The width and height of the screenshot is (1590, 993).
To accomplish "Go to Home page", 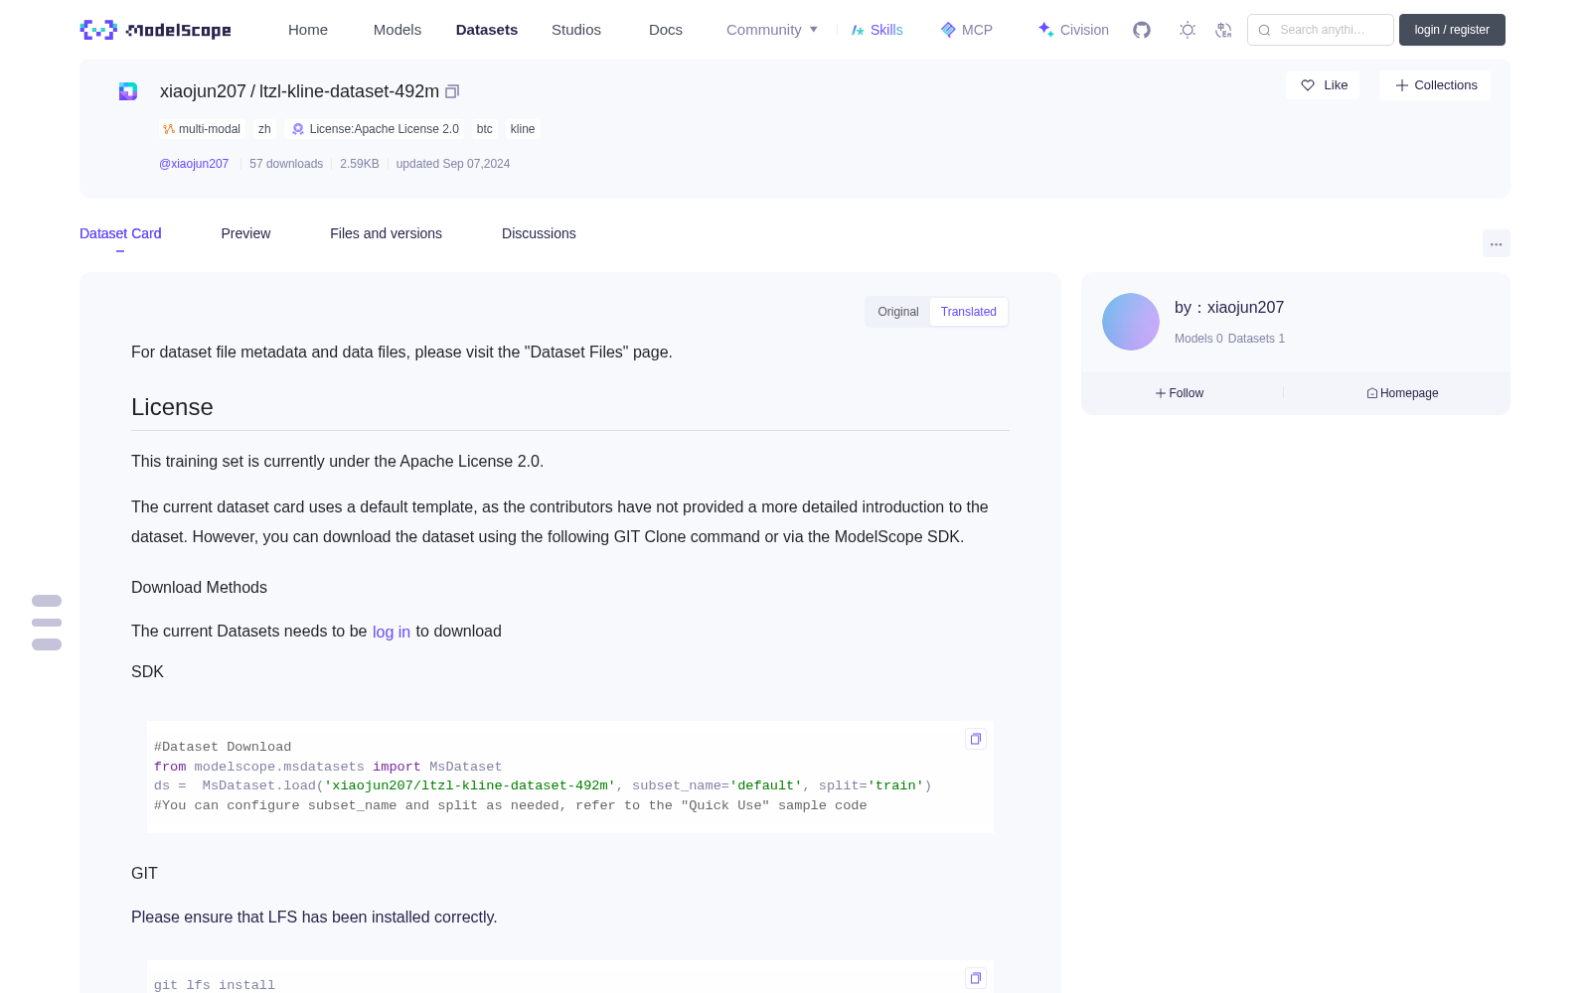I will (308, 30).
